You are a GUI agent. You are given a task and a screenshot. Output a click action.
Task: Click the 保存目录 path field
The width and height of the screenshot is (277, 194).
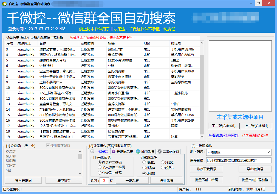239,160
